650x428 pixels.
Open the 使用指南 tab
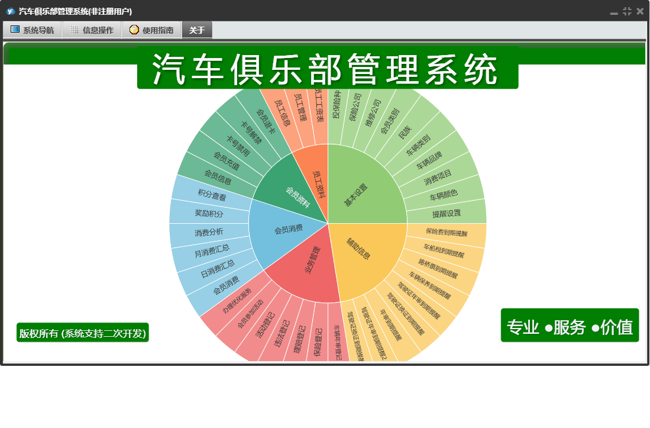coord(152,30)
